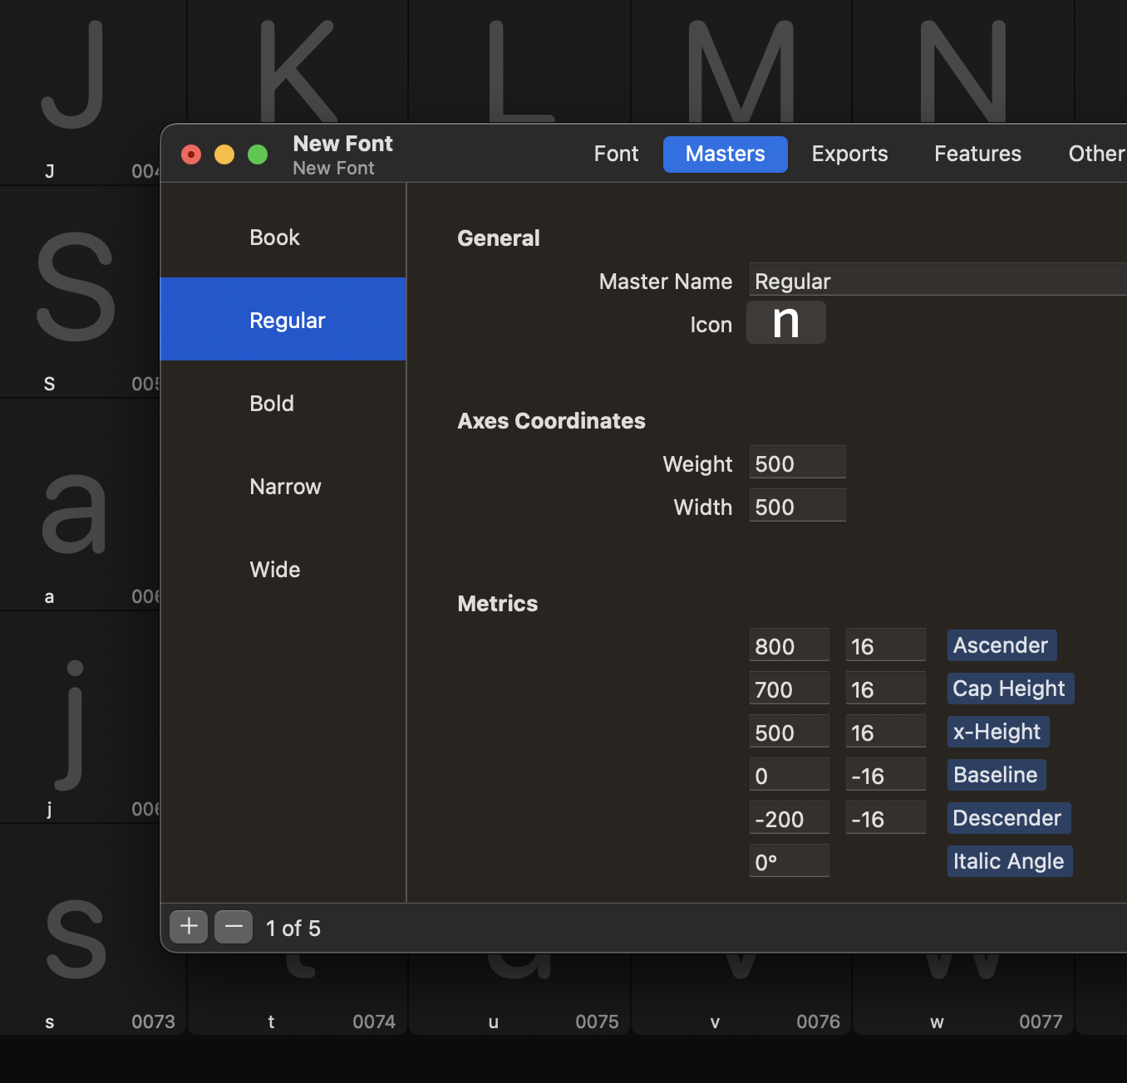
Task: Edit the Ascender overshoot field
Action: coord(885,645)
